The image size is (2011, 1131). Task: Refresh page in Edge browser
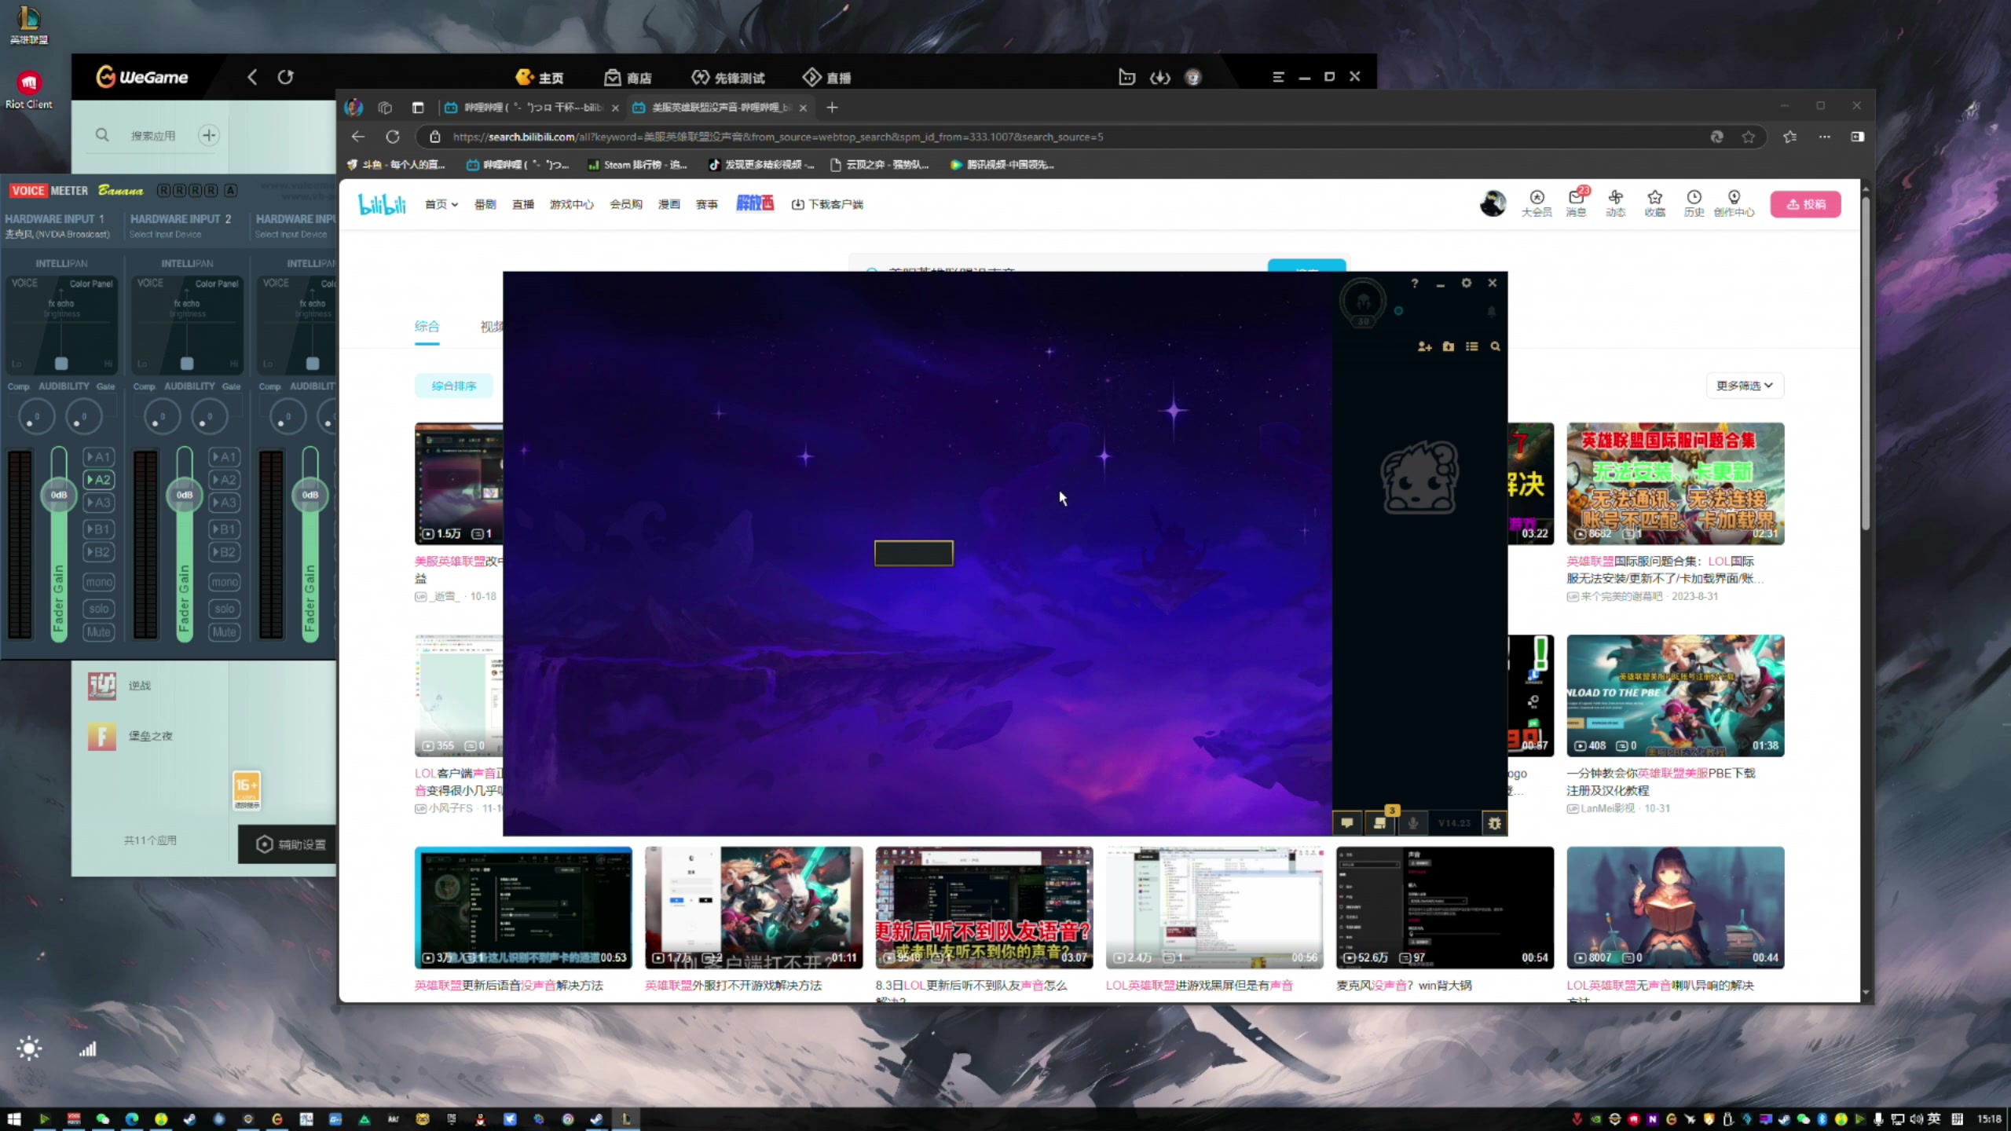(393, 137)
